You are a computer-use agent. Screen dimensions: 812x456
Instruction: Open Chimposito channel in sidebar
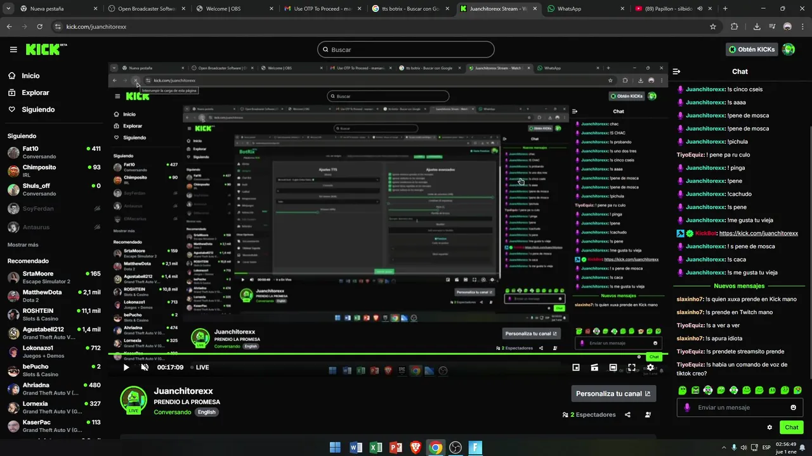click(54, 171)
